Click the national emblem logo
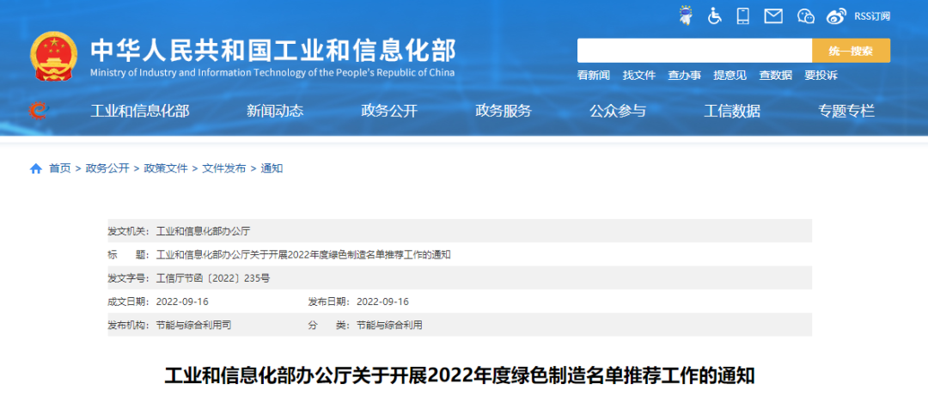This screenshot has width=928, height=402. point(53,58)
